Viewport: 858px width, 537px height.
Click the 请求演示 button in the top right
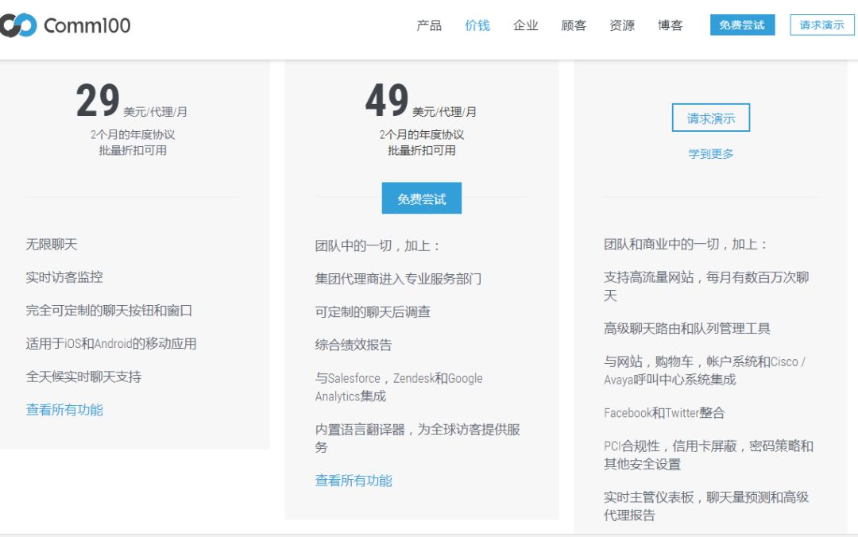(821, 25)
